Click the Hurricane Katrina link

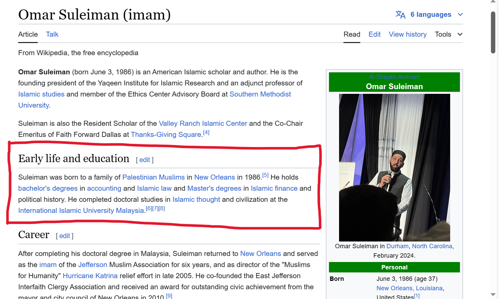pos(90,276)
